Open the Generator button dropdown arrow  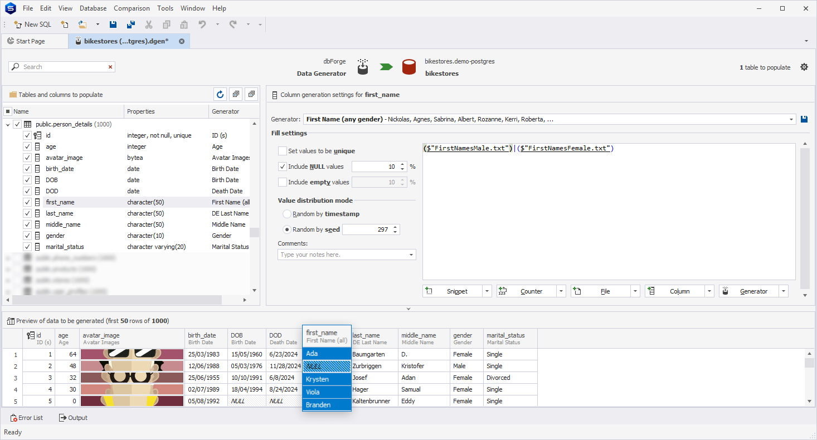click(x=783, y=291)
